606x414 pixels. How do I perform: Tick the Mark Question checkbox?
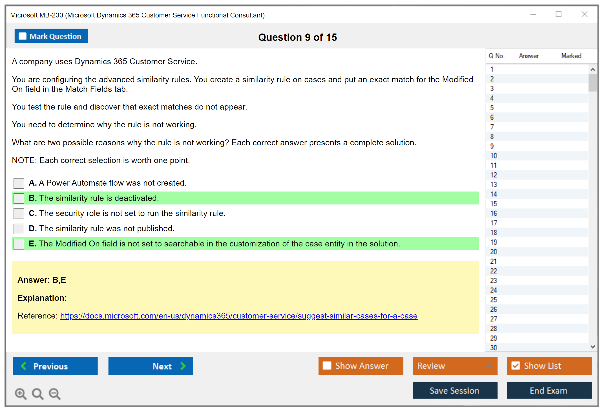click(23, 36)
